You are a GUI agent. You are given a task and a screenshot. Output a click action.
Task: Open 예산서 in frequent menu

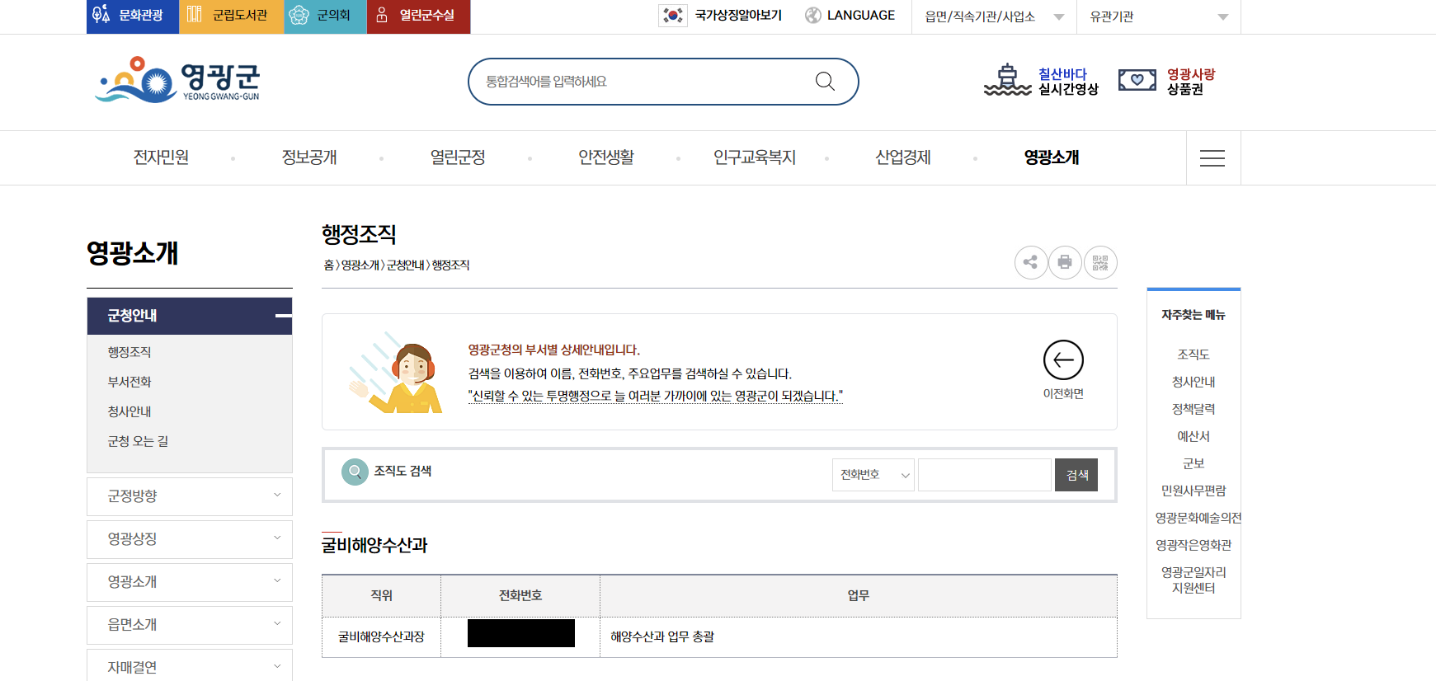(1194, 436)
